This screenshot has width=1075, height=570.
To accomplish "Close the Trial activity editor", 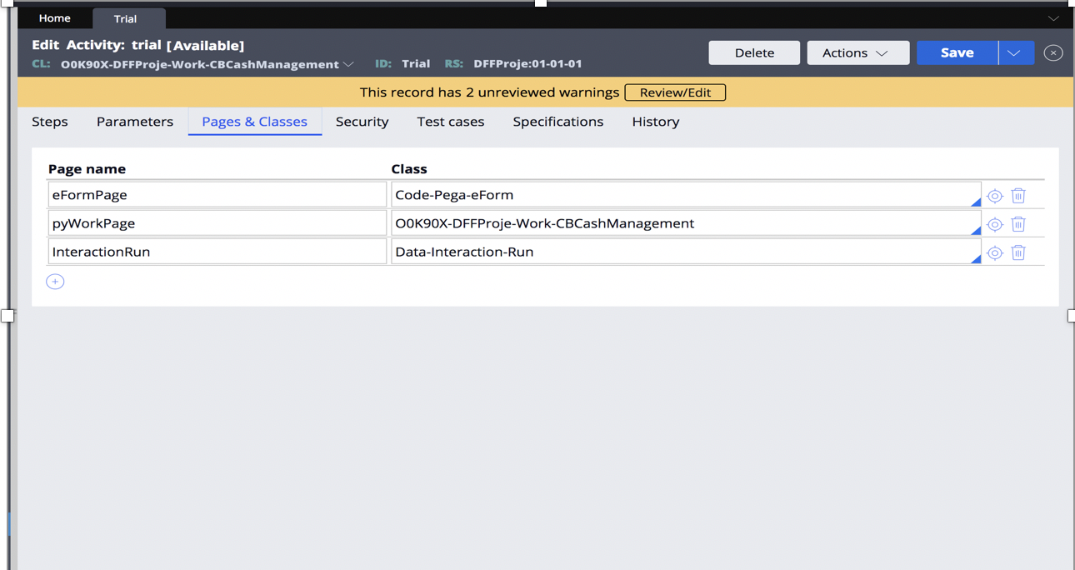I will 1053,52.
